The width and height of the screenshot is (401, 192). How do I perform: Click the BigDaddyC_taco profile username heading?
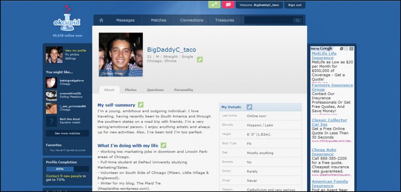pyautogui.click(x=172, y=50)
